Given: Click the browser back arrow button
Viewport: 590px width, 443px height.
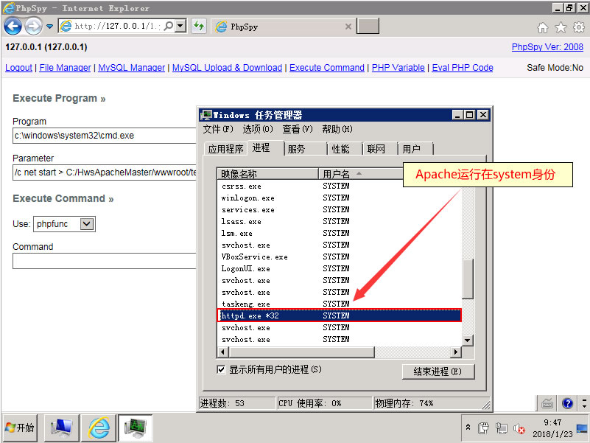Looking at the screenshot, I should click(x=13, y=27).
